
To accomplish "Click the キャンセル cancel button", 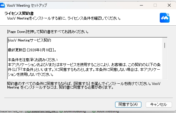I will [x=159, y=104].
